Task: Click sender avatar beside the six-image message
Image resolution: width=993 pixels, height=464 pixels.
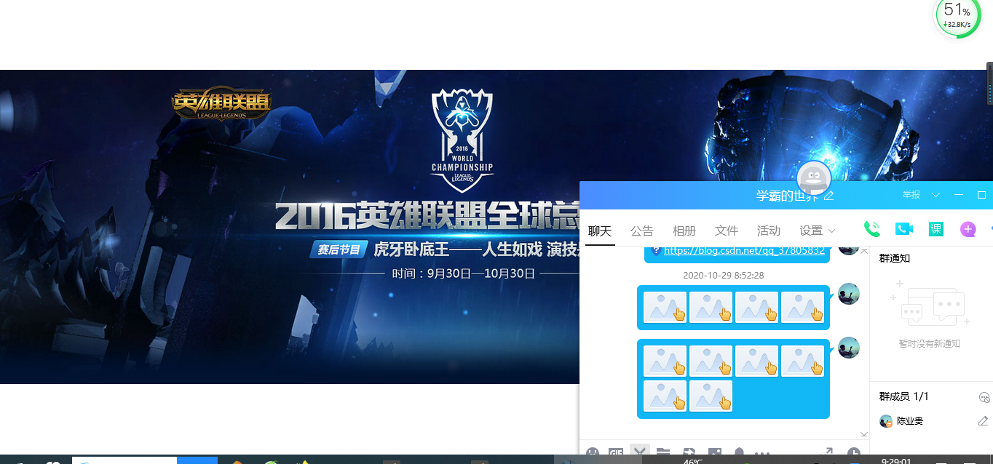Action: [849, 348]
